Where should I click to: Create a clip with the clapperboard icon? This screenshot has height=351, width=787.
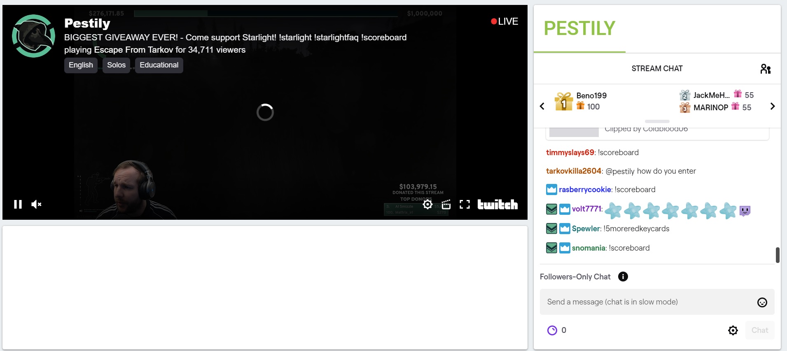coord(446,205)
